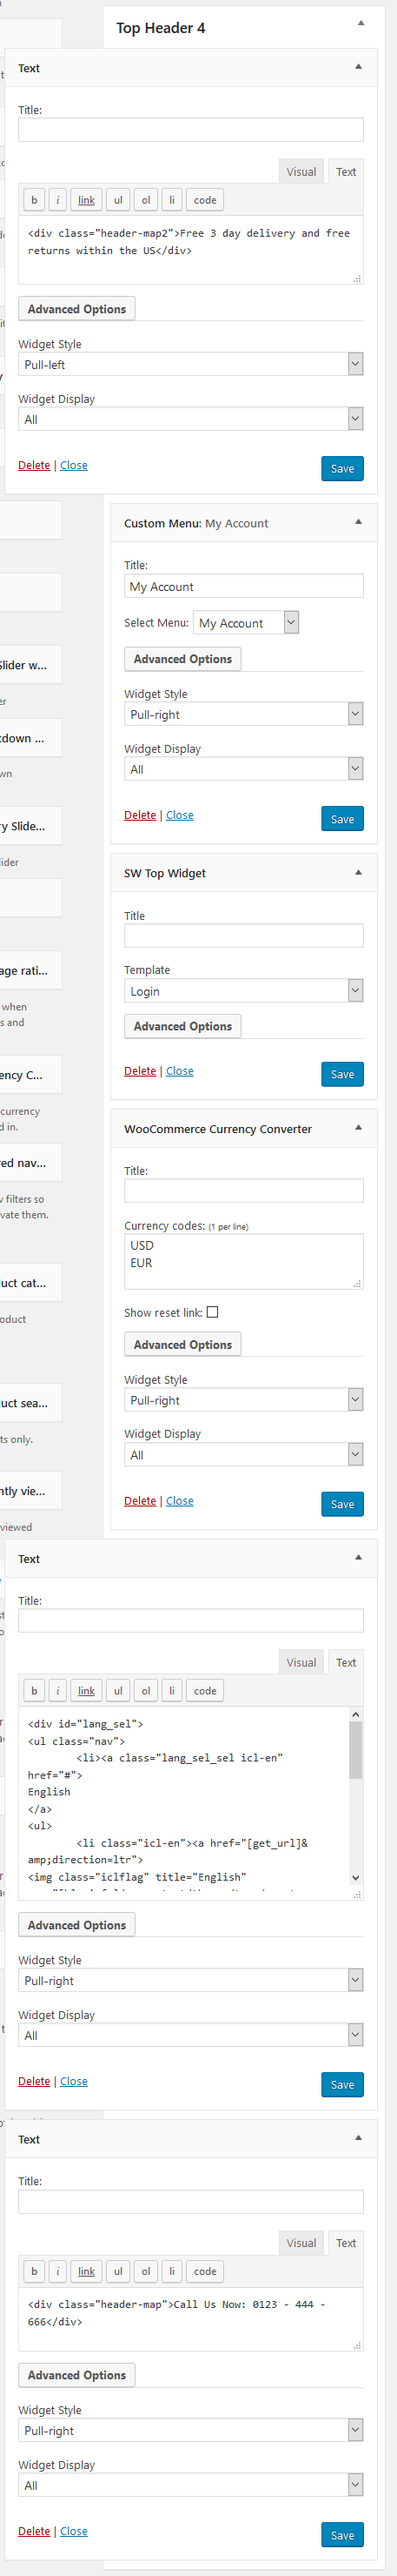This screenshot has width=397, height=2576.
Task: Switch to Visual tab in Call Us Now widget
Action: [x=301, y=2242]
